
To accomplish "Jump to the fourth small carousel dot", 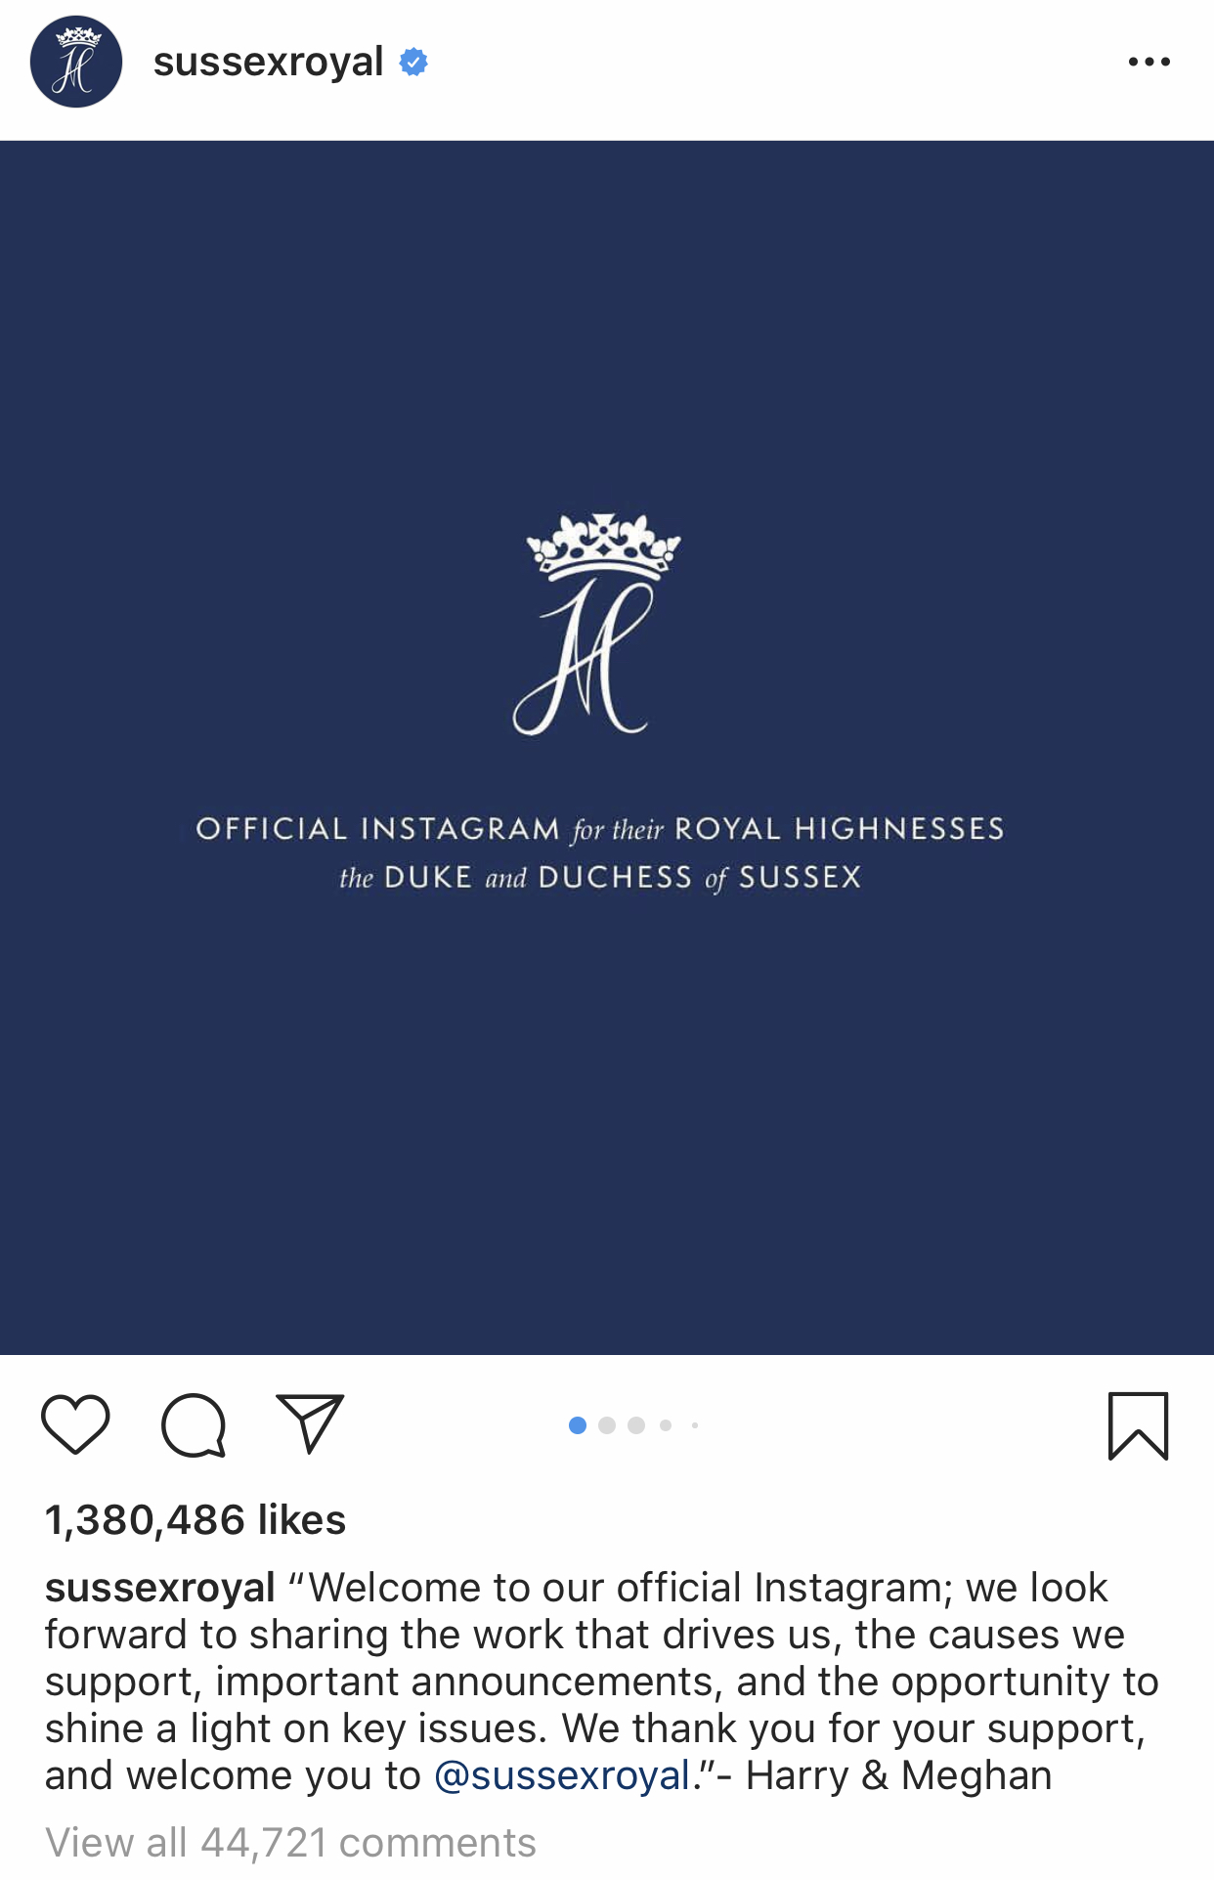I will tap(666, 1425).
